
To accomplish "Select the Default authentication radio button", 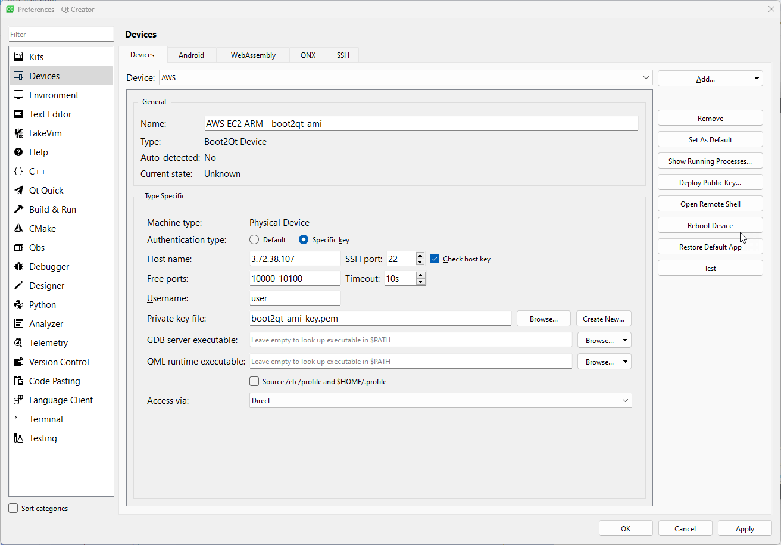I will tap(255, 240).
